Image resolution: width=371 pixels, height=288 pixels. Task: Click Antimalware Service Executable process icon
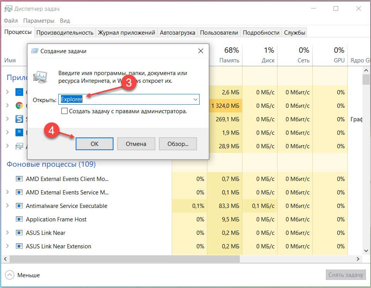pyautogui.click(x=19, y=206)
